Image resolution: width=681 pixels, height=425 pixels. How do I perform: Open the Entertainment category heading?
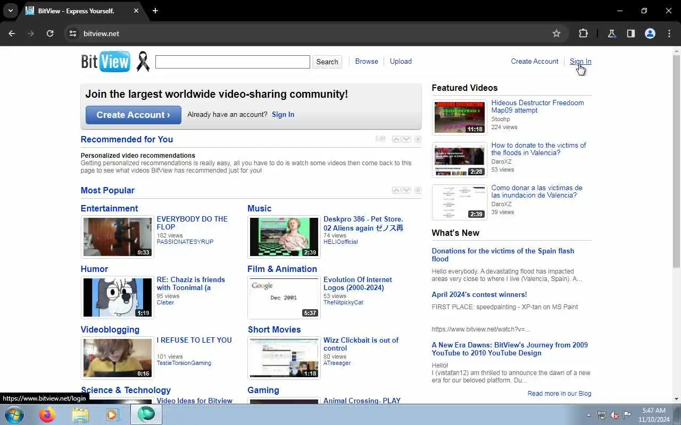(x=109, y=208)
